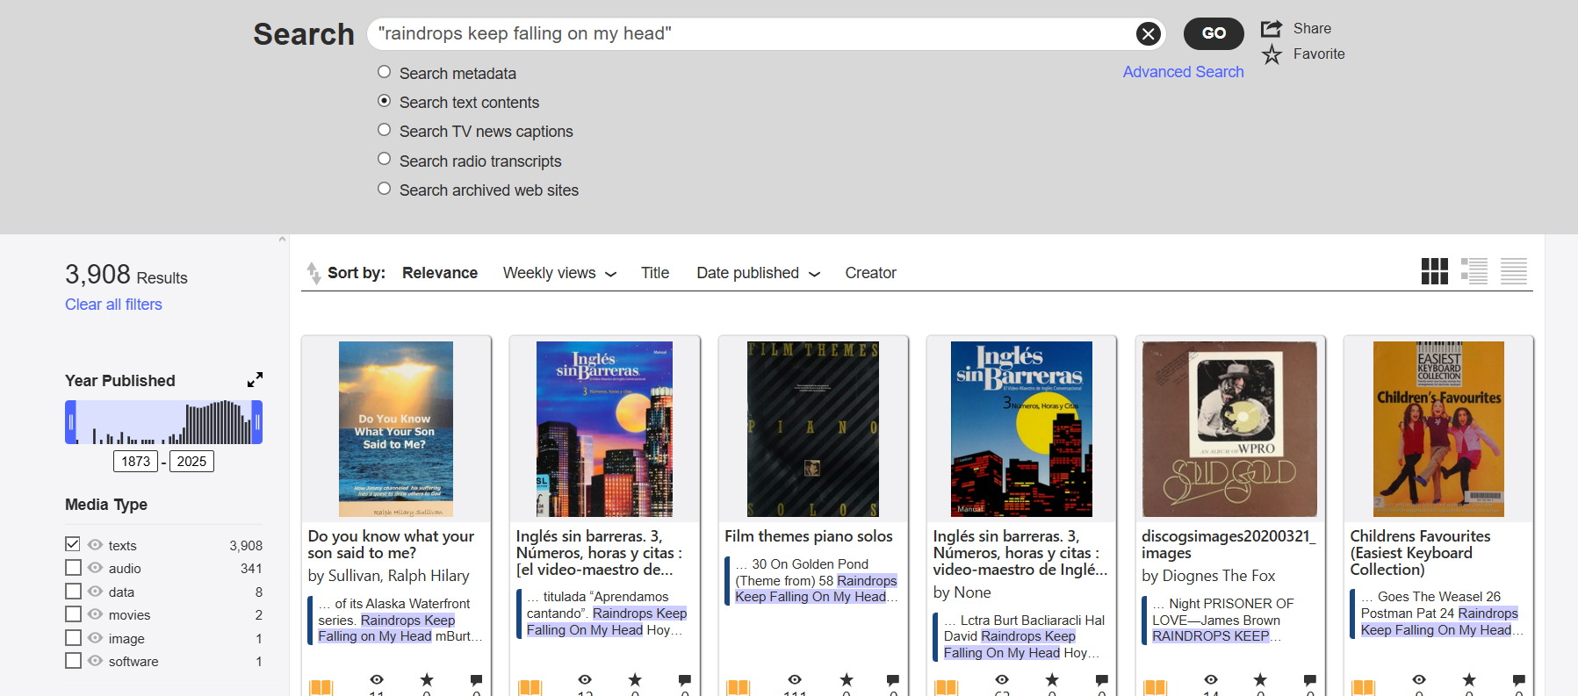Click the views eye icon on Film themes card

(795, 680)
